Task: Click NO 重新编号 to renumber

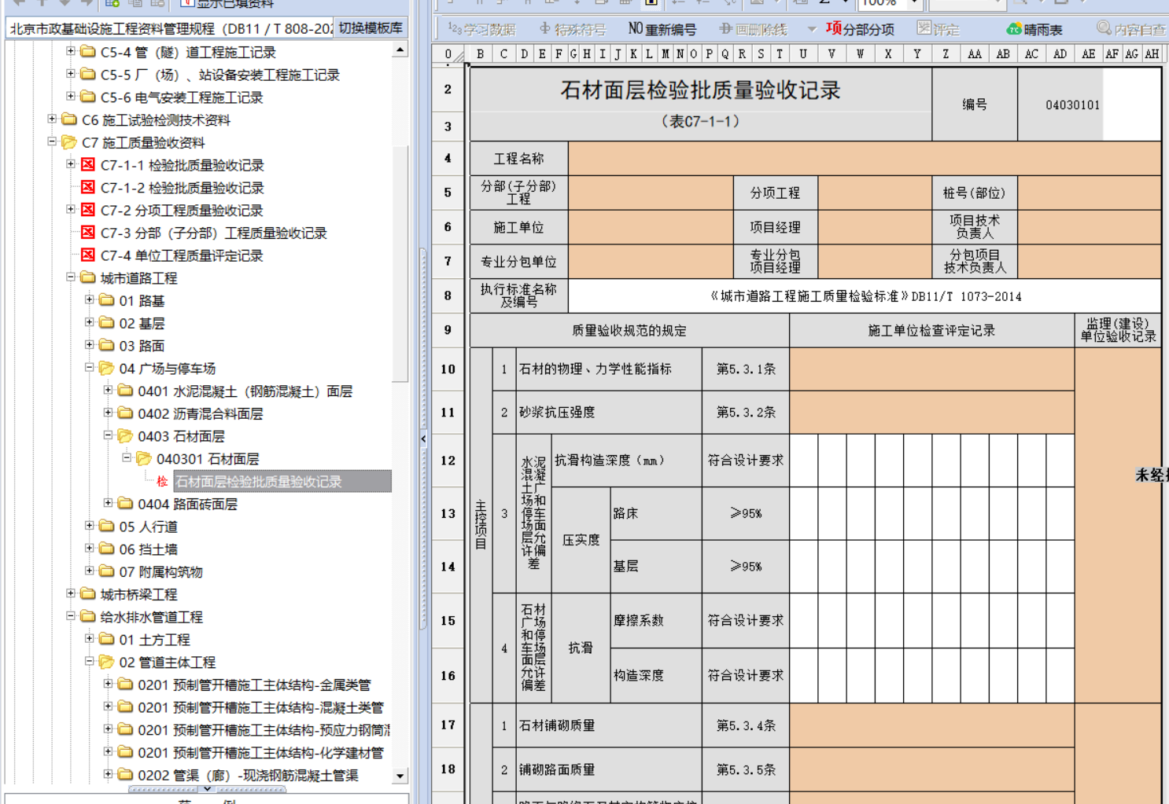Action: click(x=662, y=29)
